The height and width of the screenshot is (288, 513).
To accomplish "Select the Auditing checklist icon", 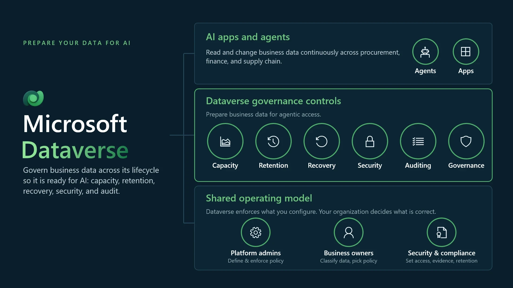I will (418, 141).
